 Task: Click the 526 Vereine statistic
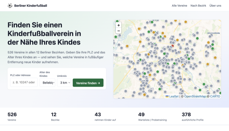tap(12, 117)
